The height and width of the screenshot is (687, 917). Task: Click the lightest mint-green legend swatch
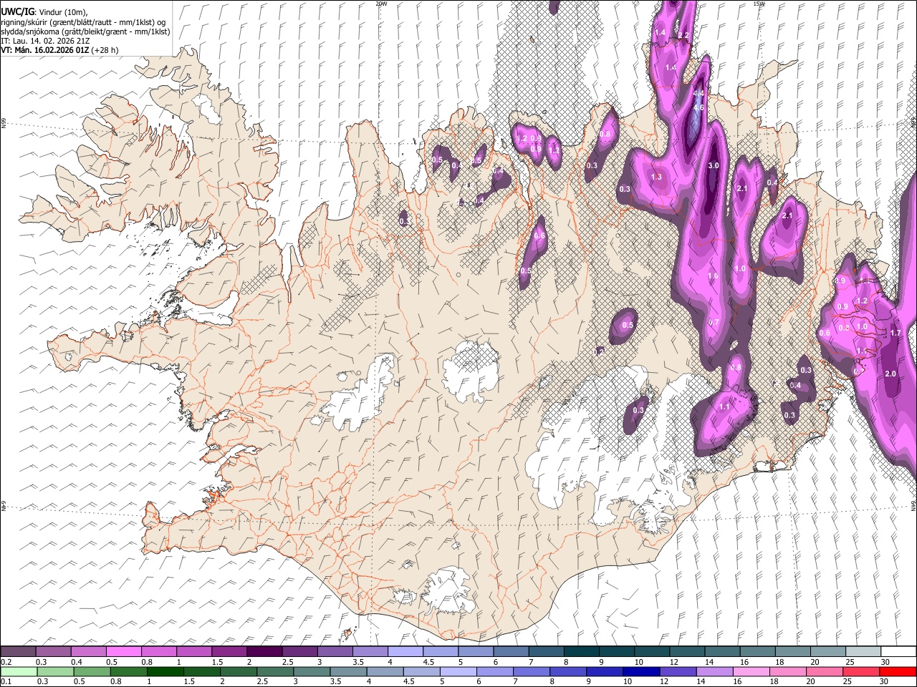(19, 671)
